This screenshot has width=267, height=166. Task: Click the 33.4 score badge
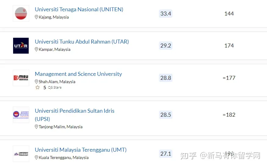(166, 14)
